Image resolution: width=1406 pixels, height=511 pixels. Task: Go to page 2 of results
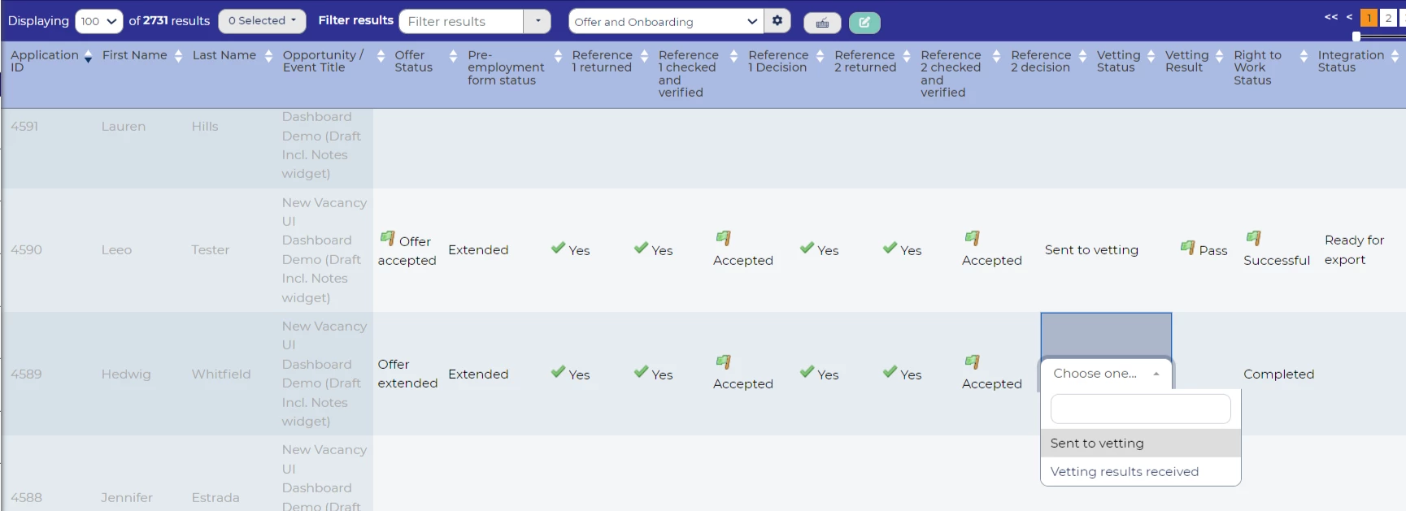pyautogui.click(x=1388, y=18)
